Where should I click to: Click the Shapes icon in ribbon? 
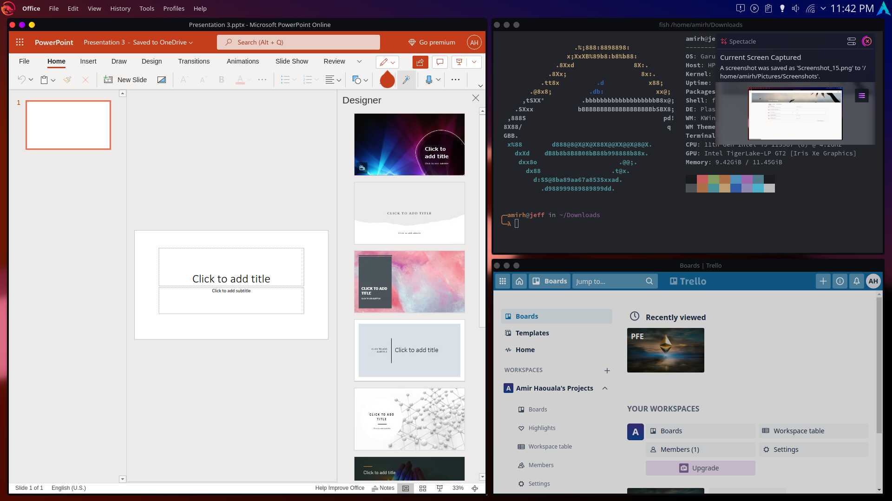[356, 80]
